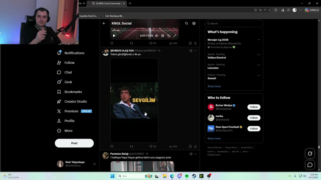The width and height of the screenshot is (321, 180).
Task: Open KNGL Social community settings gear
Action: (194, 23)
